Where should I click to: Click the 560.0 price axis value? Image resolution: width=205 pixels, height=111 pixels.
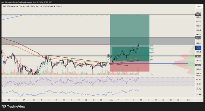tap(198, 69)
